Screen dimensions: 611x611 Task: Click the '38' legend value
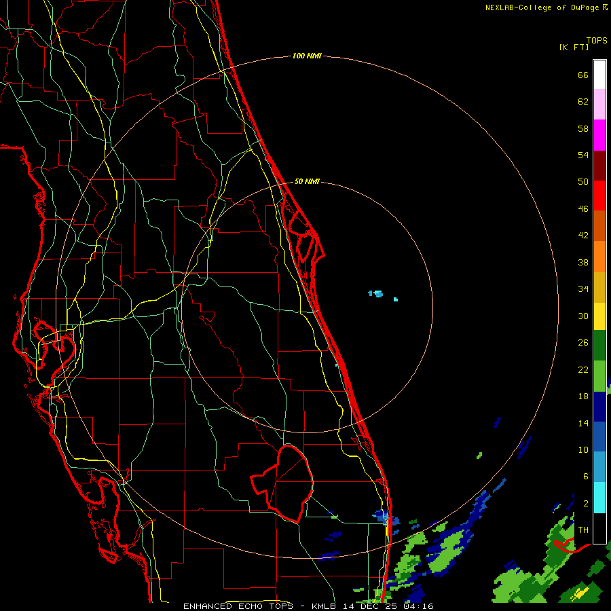(x=583, y=262)
